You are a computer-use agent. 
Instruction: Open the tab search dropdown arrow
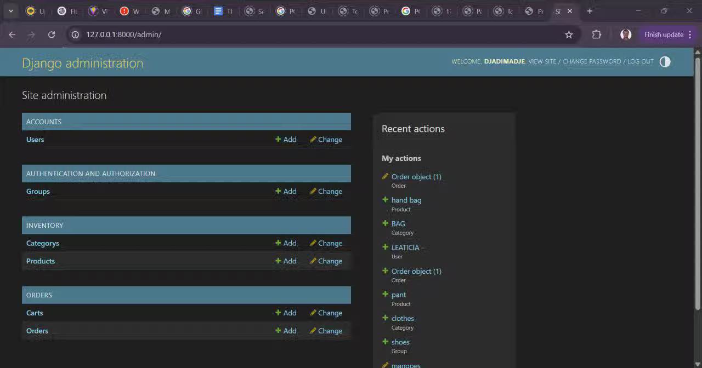pos(10,11)
